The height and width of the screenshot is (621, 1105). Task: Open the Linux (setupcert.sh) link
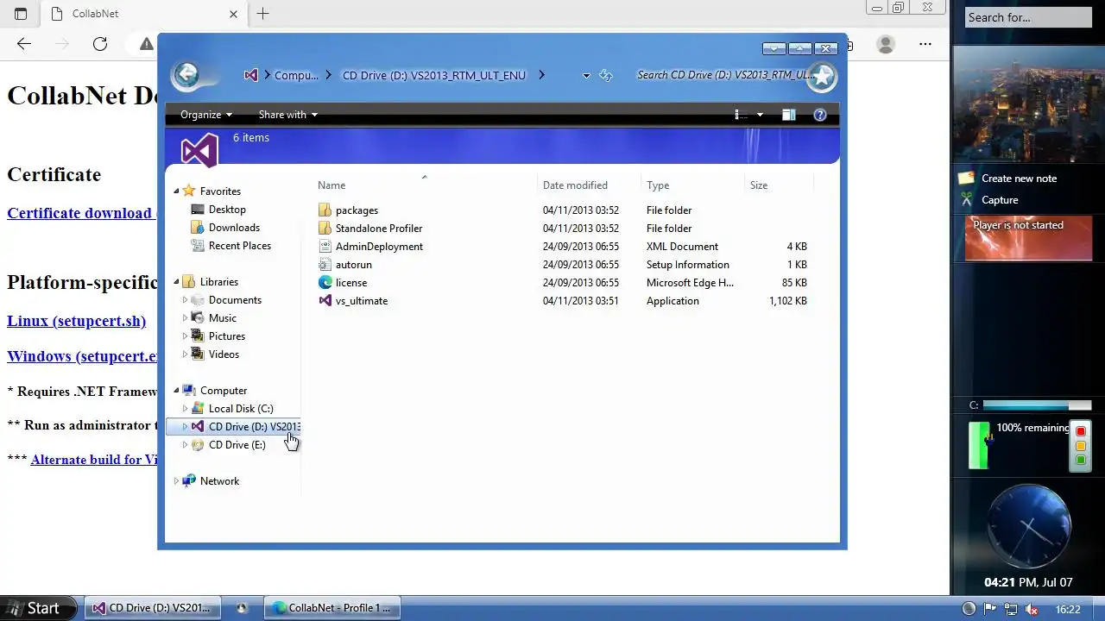tap(76, 321)
